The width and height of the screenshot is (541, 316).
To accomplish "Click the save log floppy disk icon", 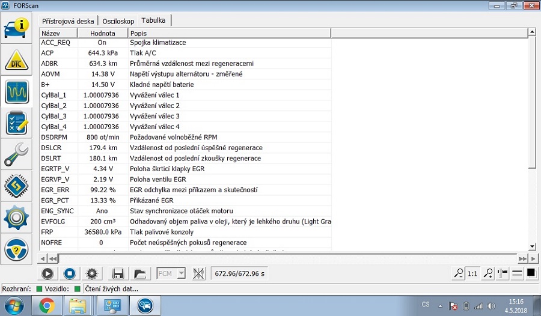I will click(118, 274).
